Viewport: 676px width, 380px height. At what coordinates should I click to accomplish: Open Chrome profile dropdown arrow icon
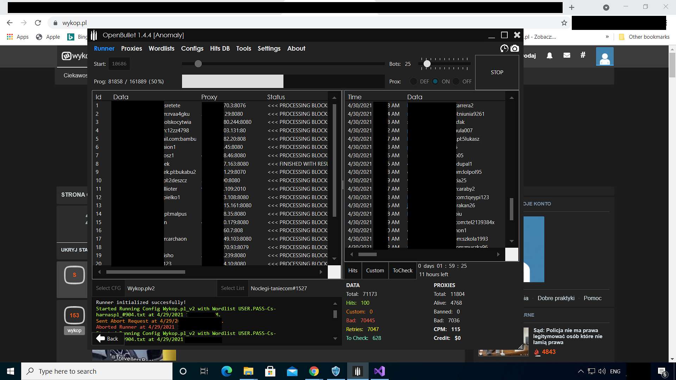click(x=606, y=7)
